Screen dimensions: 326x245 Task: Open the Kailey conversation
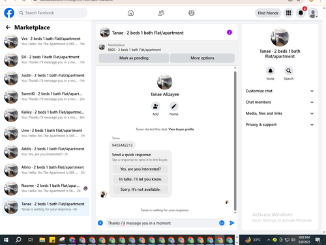46,115
